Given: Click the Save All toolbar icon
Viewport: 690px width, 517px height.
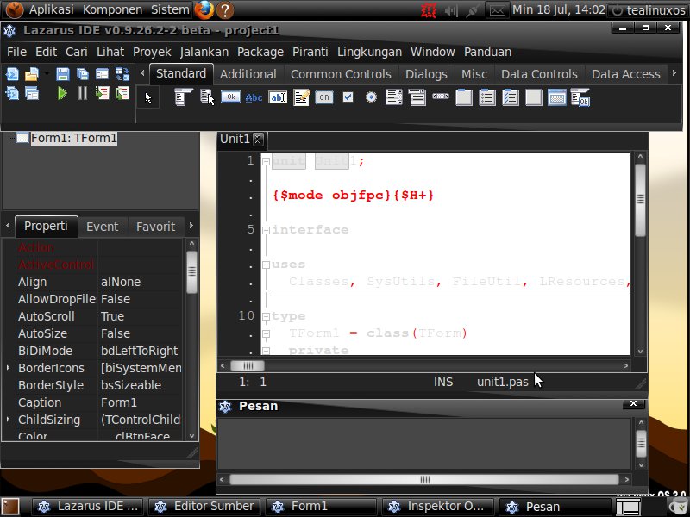Looking at the screenshot, I should point(82,74).
